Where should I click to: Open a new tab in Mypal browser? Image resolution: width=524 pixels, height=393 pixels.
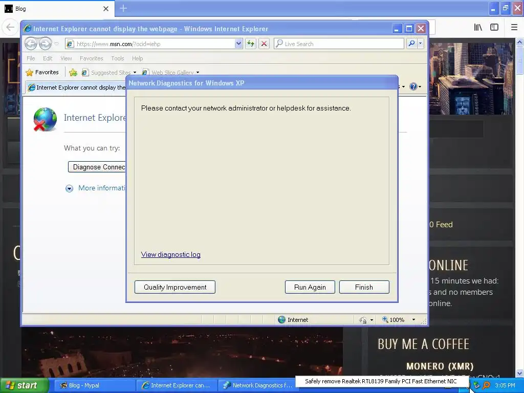[123, 8]
